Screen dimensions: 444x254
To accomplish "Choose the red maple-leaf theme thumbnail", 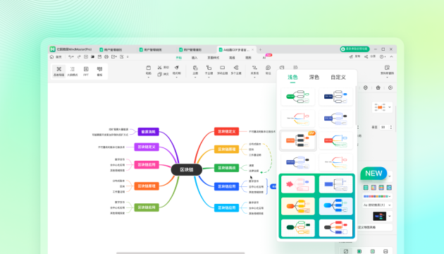I will [298, 184].
